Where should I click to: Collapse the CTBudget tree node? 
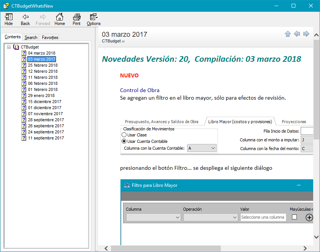point(9,47)
